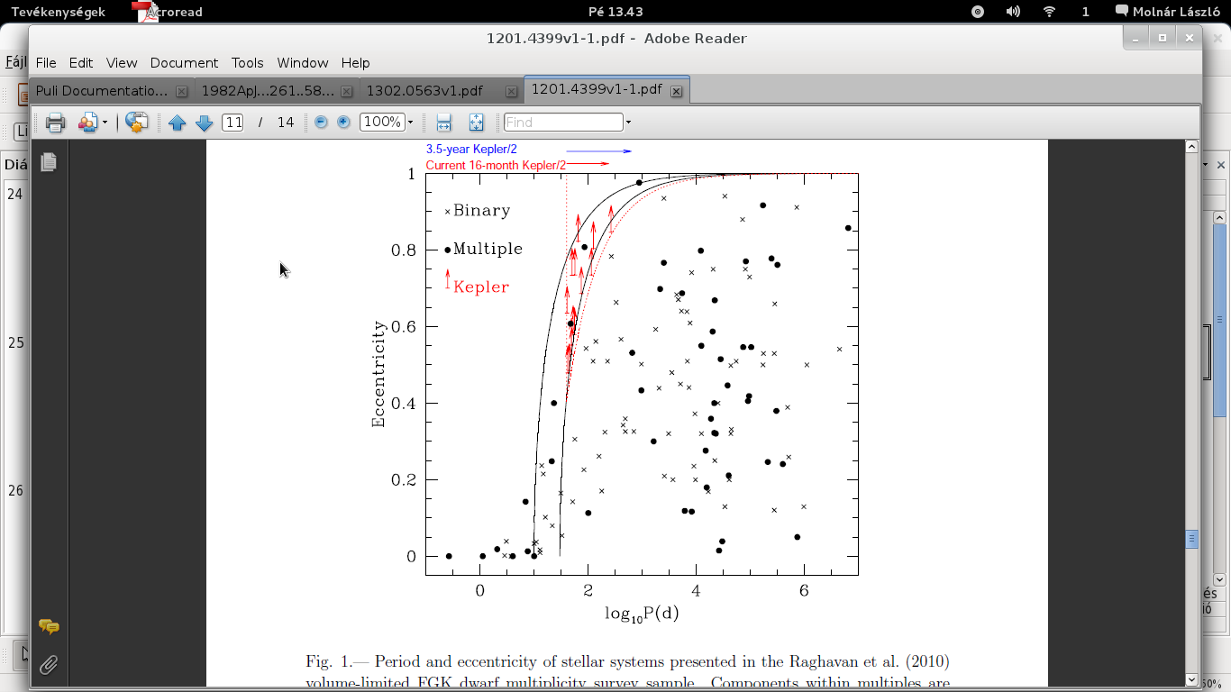Open Tevékenységek activities overview

58,12
